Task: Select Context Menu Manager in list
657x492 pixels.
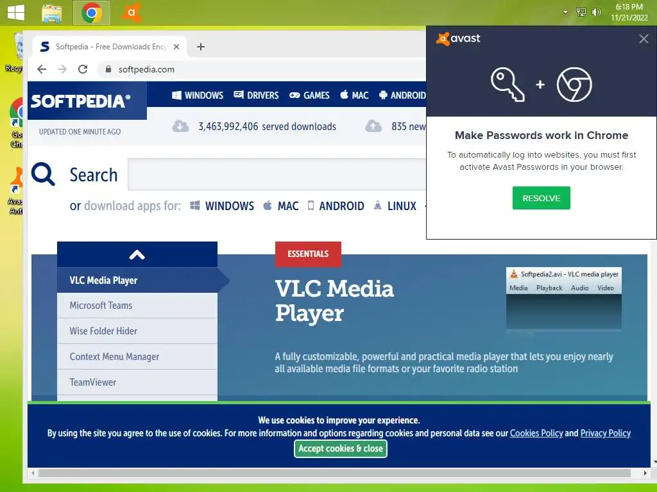Action: coord(137,356)
